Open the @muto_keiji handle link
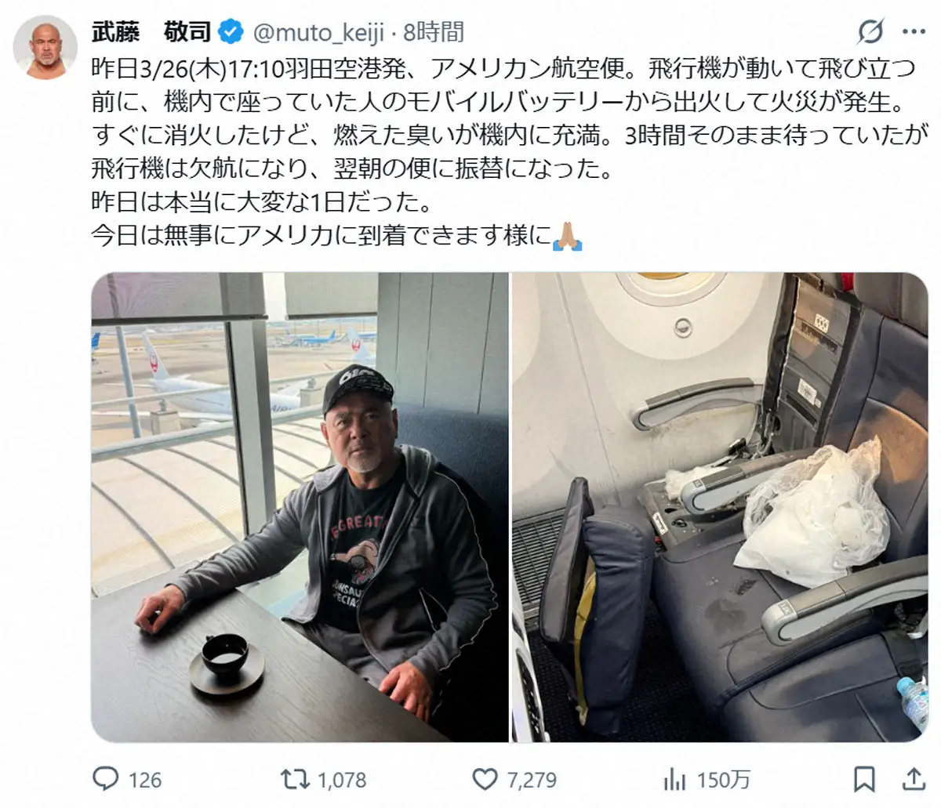Viewport: 941px width, 808px height. [x=318, y=33]
